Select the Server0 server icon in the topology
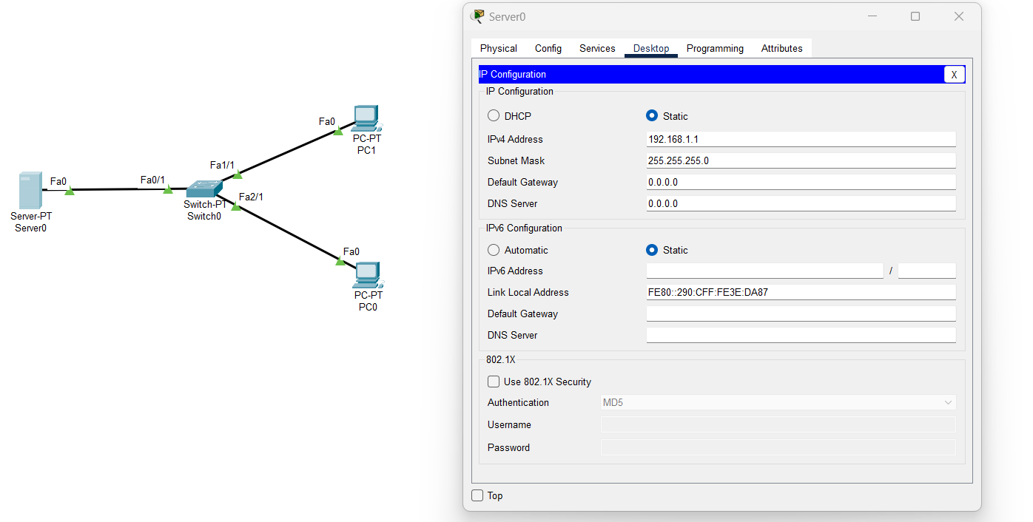Image resolution: width=1033 pixels, height=522 pixels. (x=30, y=191)
